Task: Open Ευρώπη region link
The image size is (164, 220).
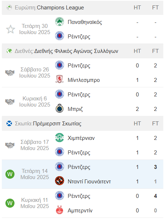Action: (x=26, y=8)
